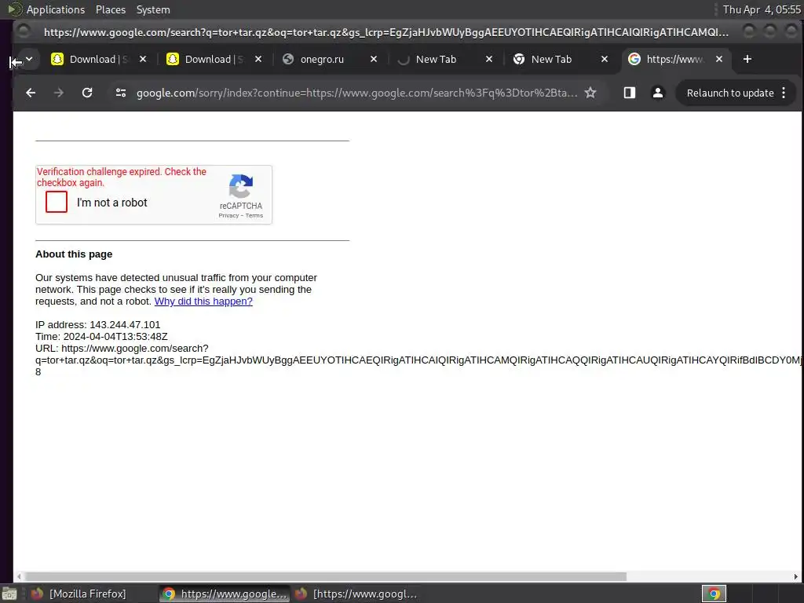Close the onegro.ru tab
Viewport: 804px width, 603px height.
pyautogui.click(x=374, y=59)
